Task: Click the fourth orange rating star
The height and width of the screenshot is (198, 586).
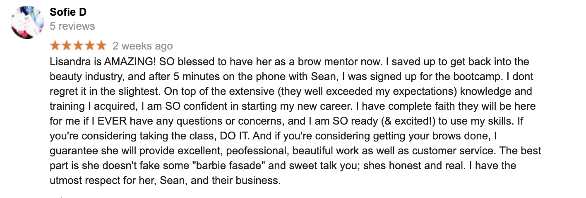Action: click(89, 45)
